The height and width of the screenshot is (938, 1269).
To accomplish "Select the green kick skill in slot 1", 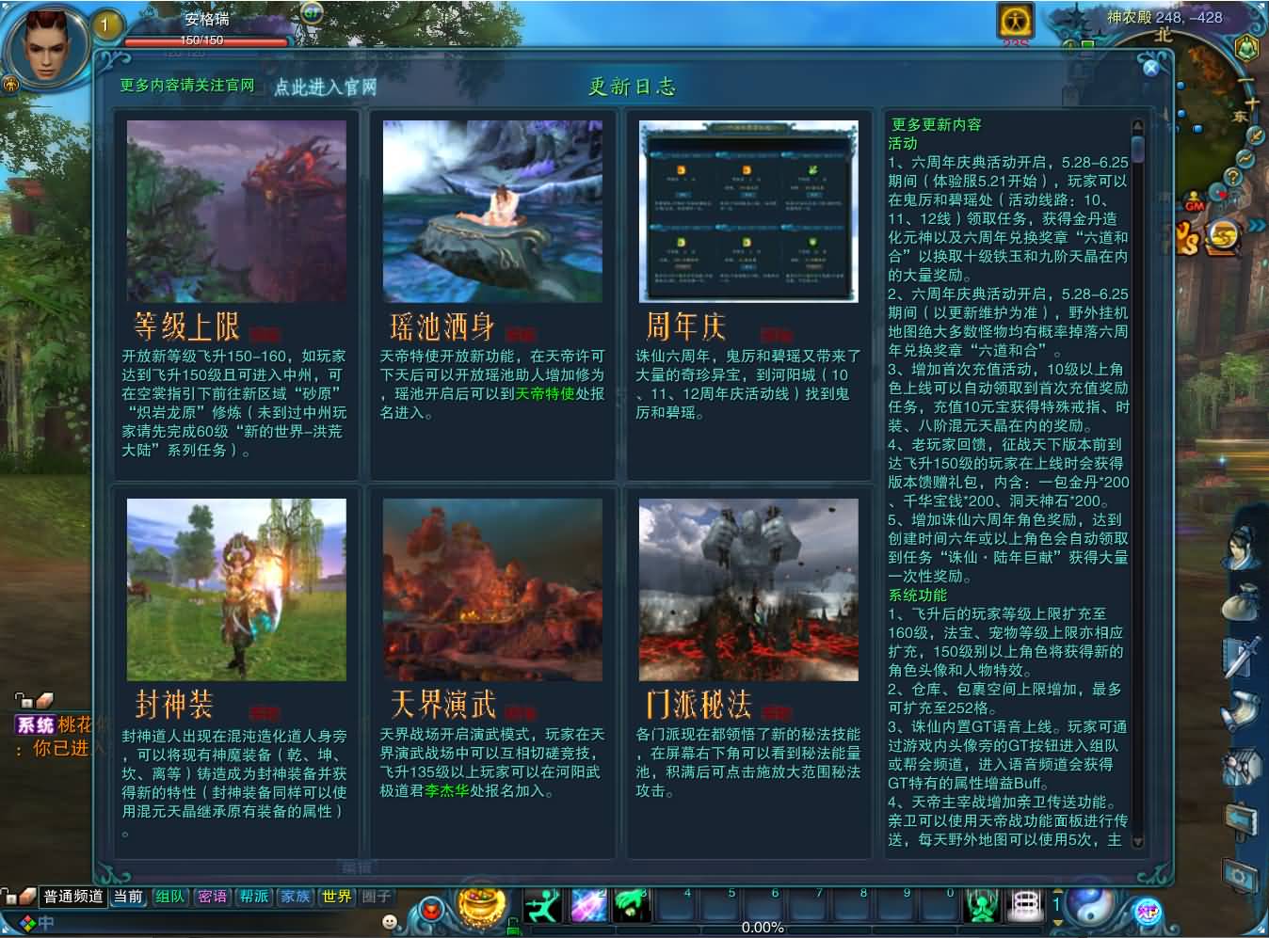I will [x=544, y=906].
